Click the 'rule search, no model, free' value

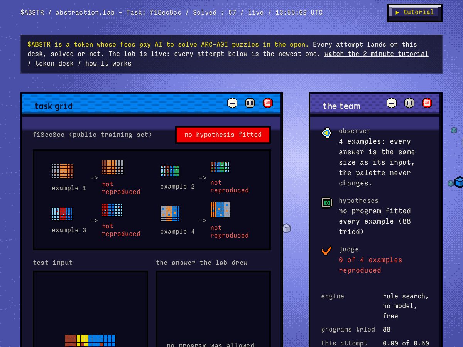406,306
